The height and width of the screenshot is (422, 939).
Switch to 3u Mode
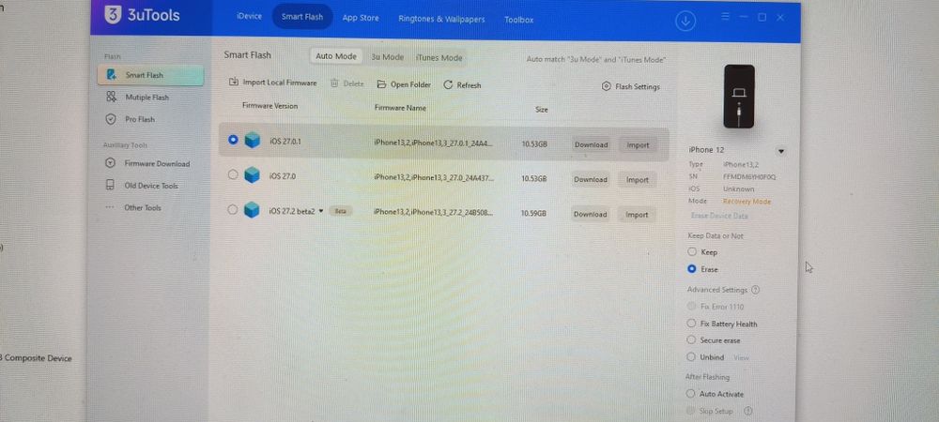coord(388,57)
